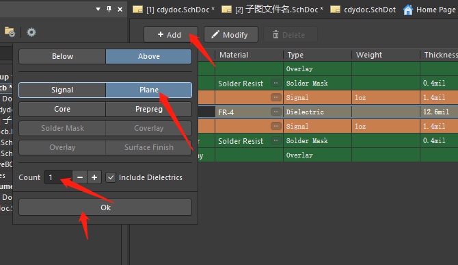The height and width of the screenshot is (265, 458).
Task: Open material picker for second Signal row
Action: coord(275,126)
